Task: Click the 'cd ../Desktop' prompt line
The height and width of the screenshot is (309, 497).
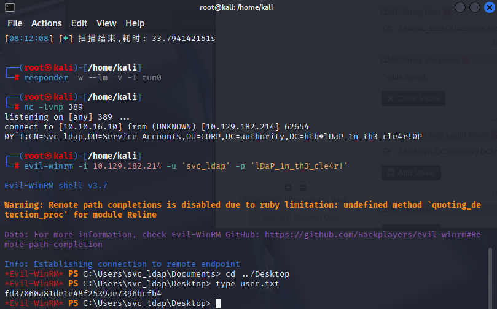Action: click(147, 273)
